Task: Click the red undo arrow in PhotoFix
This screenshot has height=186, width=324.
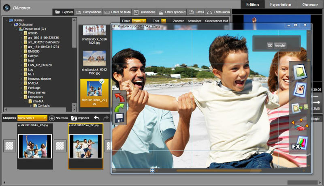Action: coord(120,97)
